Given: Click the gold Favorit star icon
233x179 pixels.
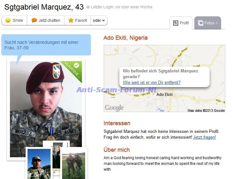Looking at the screenshot, I should click(71, 20).
